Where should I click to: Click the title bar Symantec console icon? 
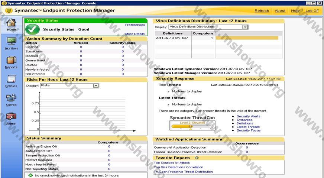pyautogui.click(x=4, y=3)
